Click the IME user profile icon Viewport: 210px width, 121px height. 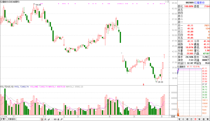tap(58, 119)
